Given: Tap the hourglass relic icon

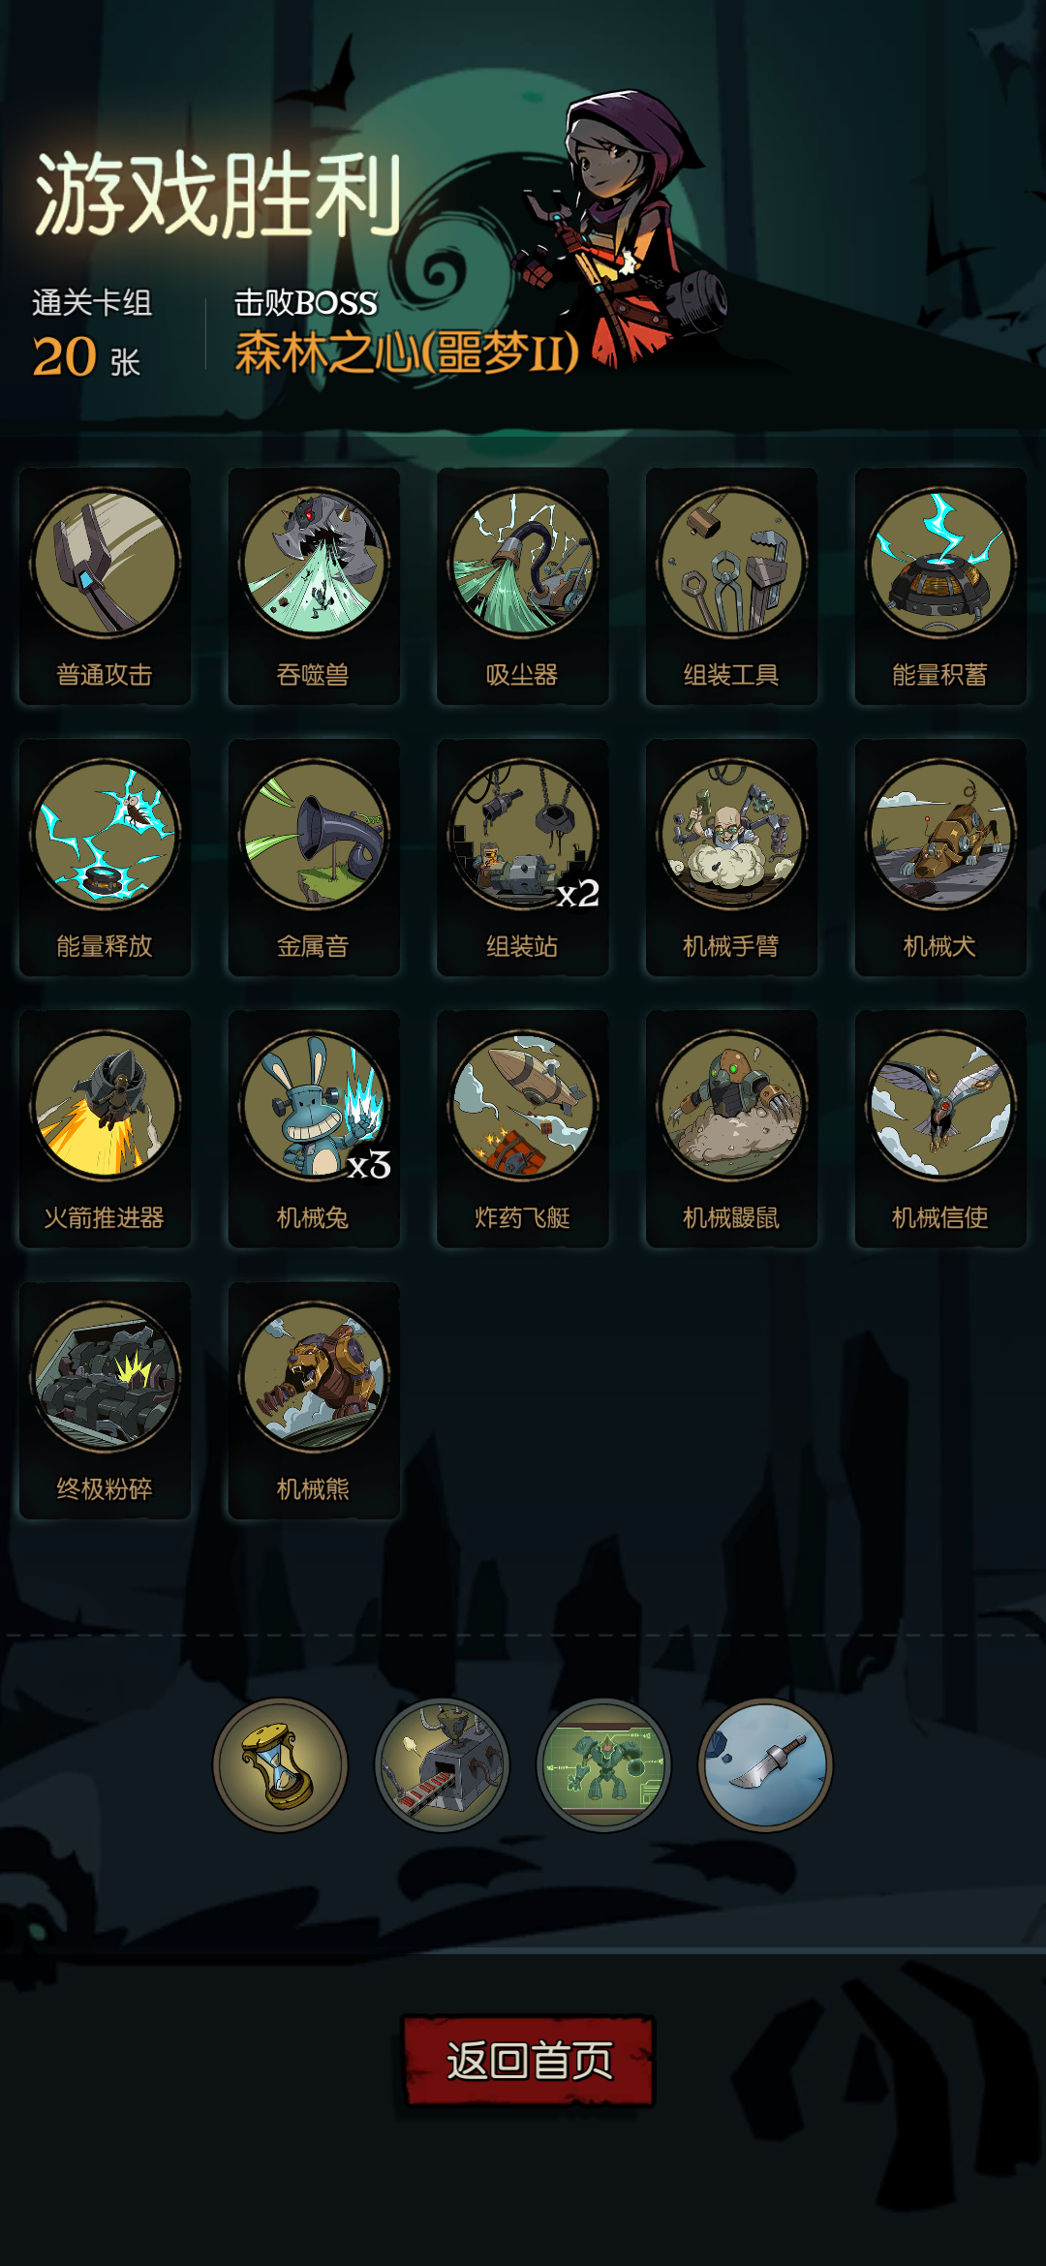Looking at the screenshot, I should pos(281,1764).
